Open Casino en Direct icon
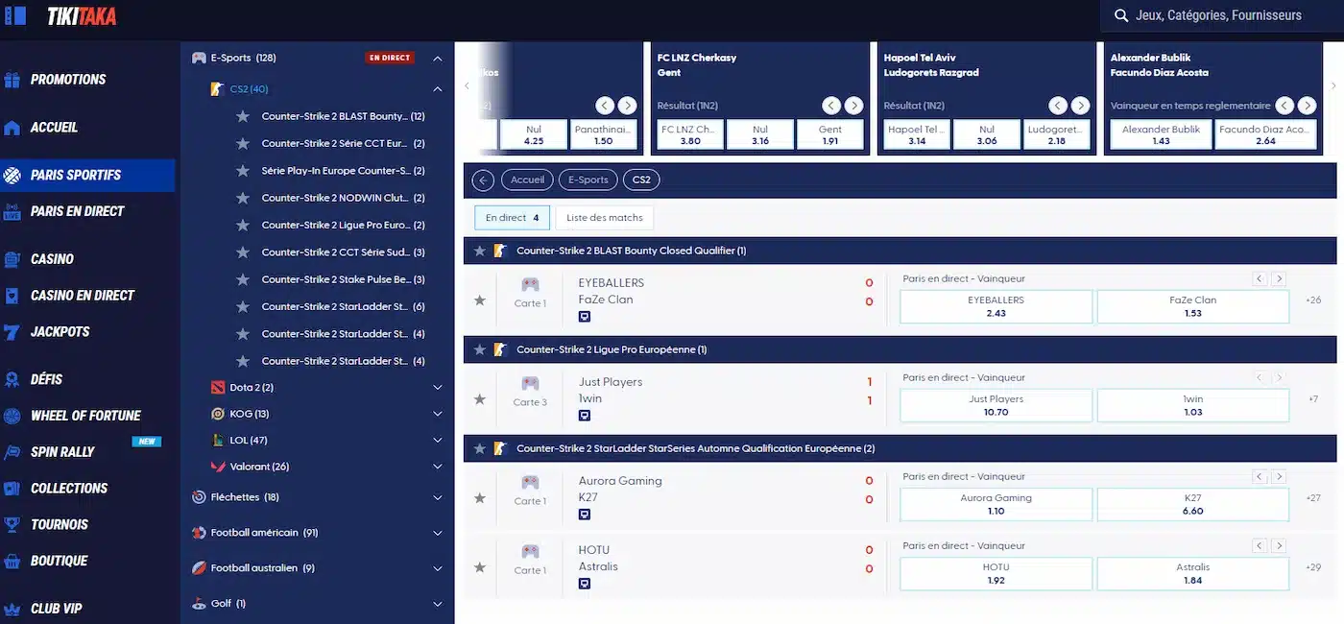Viewport: 1344px width, 624px height. pyautogui.click(x=12, y=296)
